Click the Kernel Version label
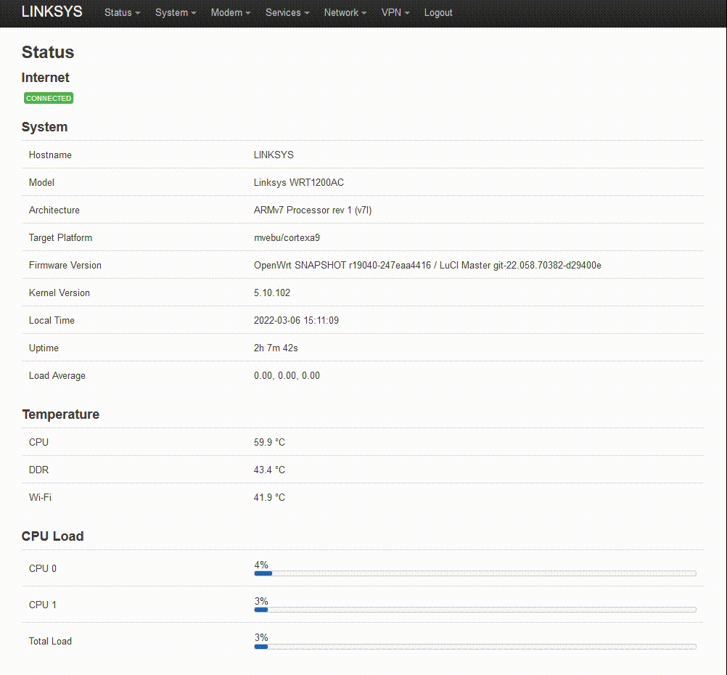727x675 pixels. 59,292
